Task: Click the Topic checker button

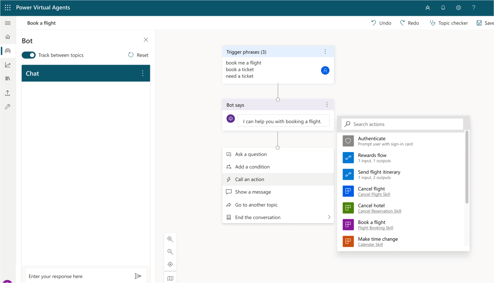Action: pyautogui.click(x=449, y=23)
